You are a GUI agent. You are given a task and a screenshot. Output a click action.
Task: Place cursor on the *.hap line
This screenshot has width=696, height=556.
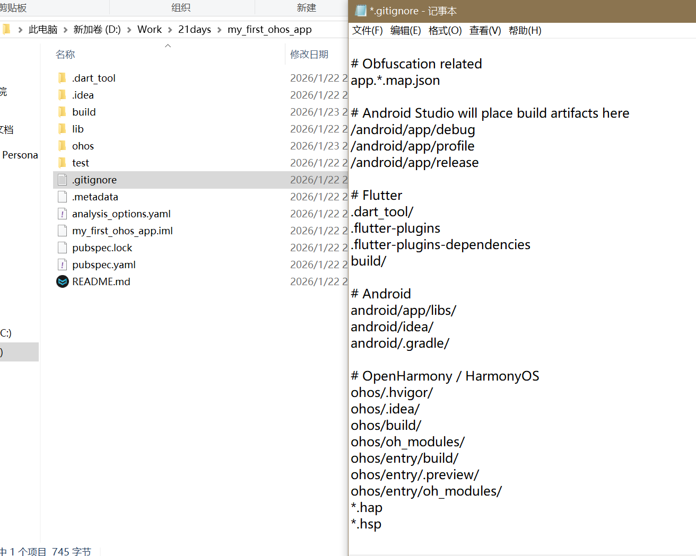click(367, 507)
